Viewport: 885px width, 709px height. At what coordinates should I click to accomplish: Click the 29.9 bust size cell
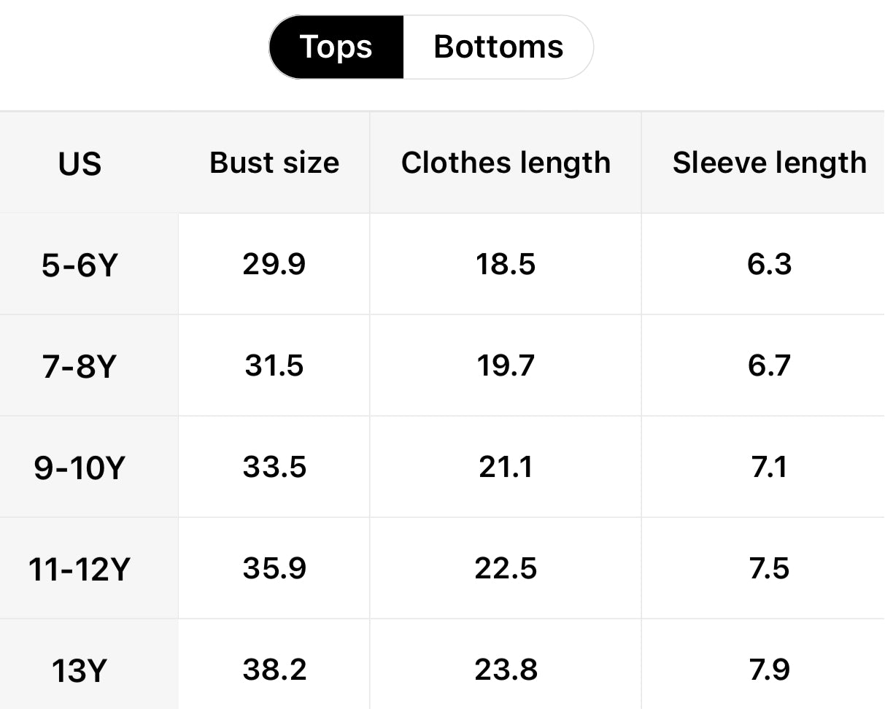(x=274, y=264)
